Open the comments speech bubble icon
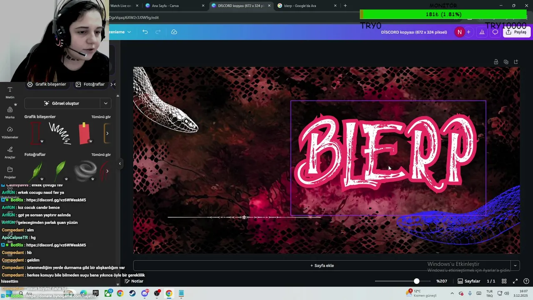The height and width of the screenshot is (300, 533). [495, 32]
